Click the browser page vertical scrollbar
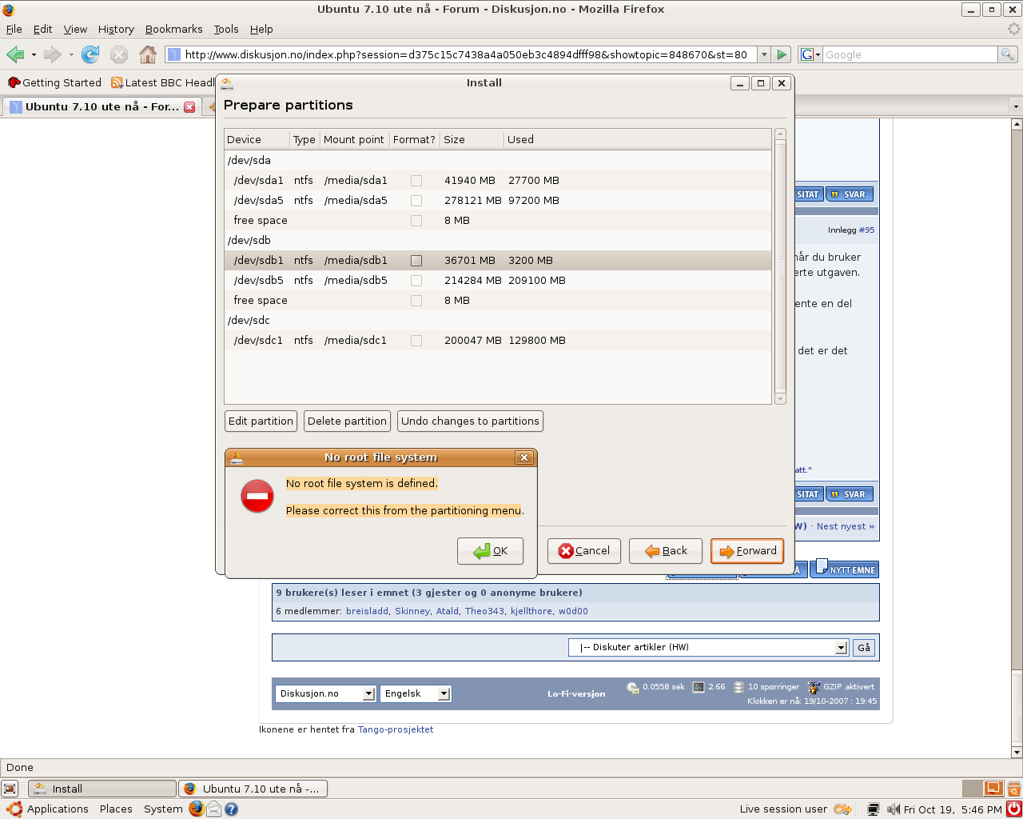 [1017, 438]
